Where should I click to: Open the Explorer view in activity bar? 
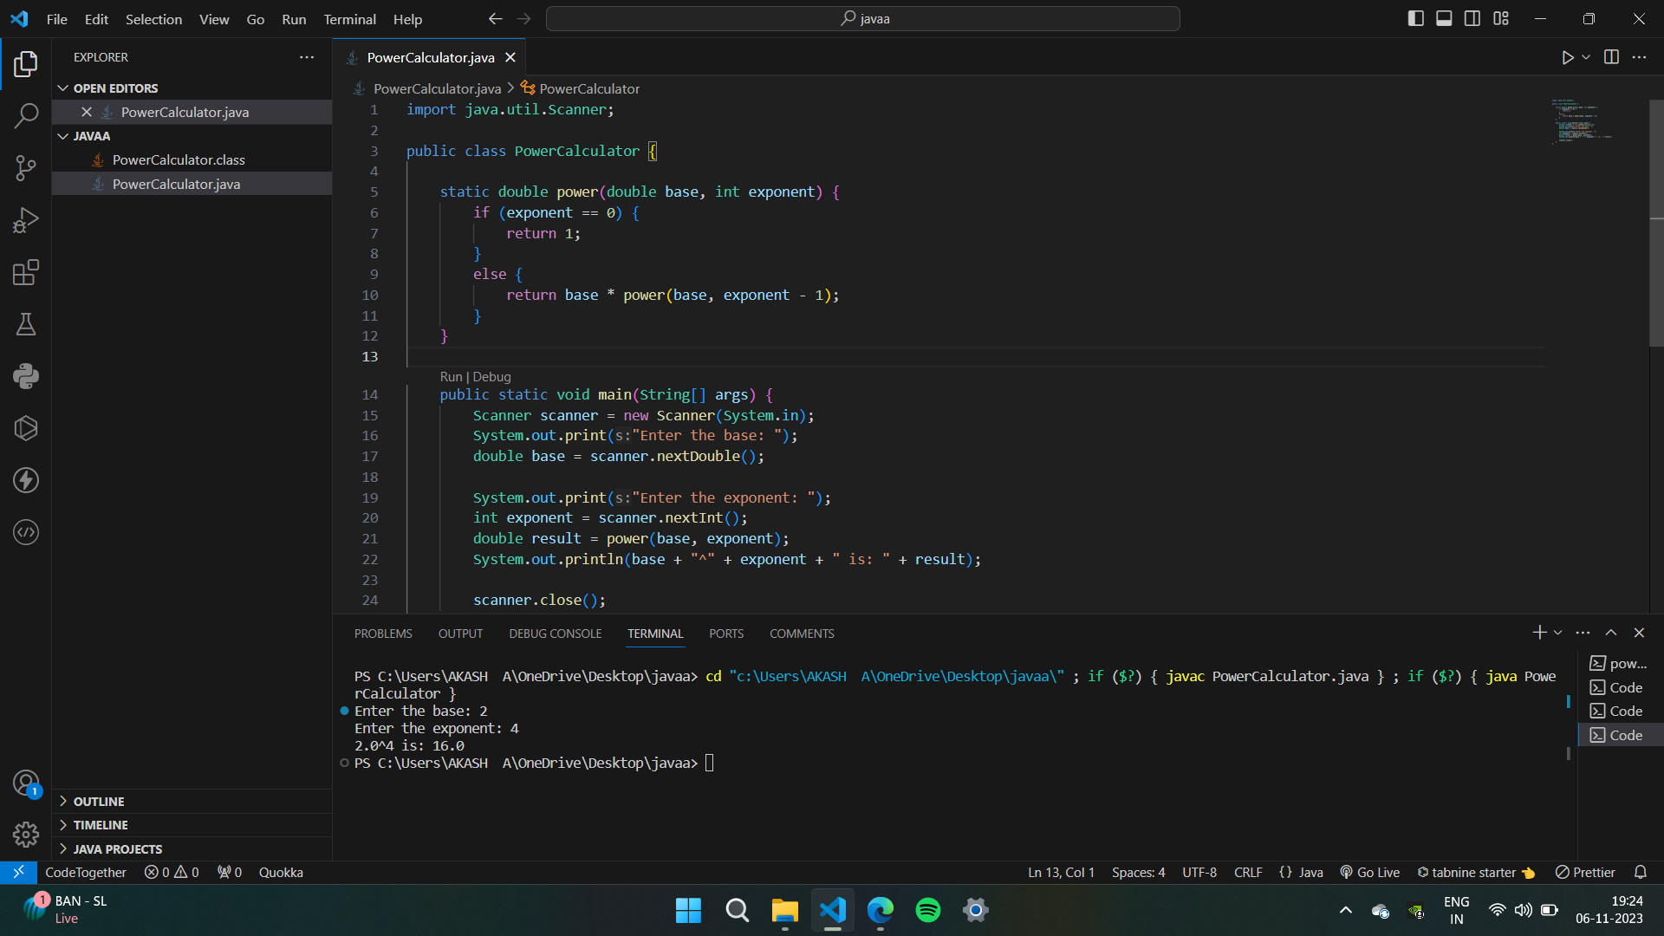pyautogui.click(x=26, y=63)
